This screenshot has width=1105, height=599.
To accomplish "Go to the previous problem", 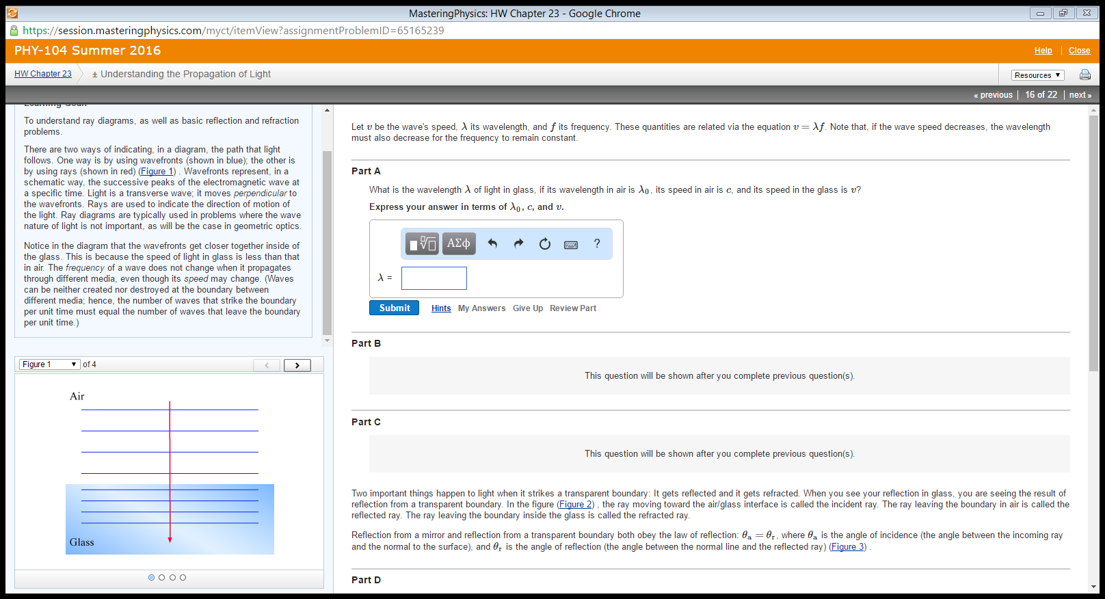I will click(x=993, y=95).
